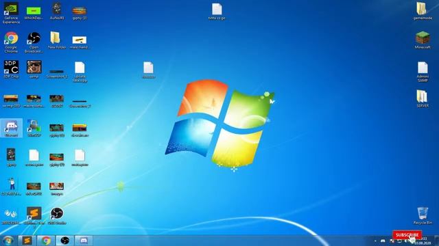The image size is (439, 246).
Task: Open the SERVER folder
Action: [x=423, y=98]
